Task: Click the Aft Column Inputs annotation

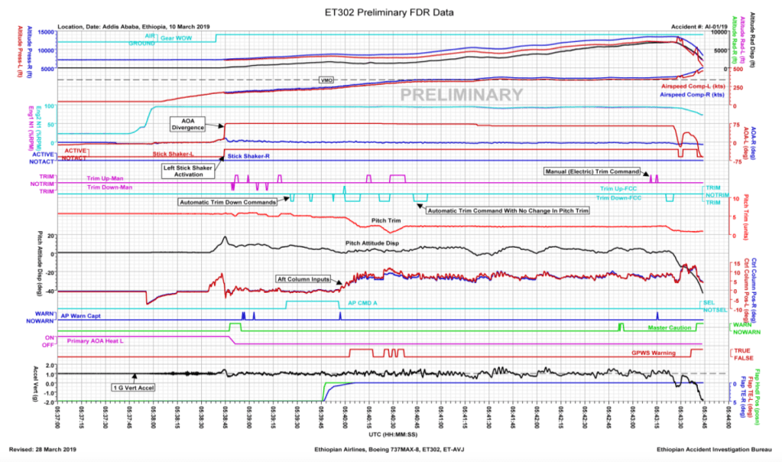Action: coord(304,279)
